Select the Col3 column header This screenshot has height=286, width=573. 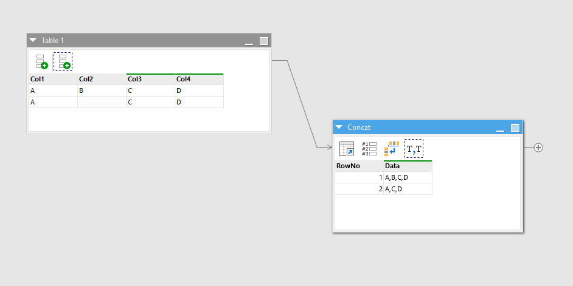point(150,79)
